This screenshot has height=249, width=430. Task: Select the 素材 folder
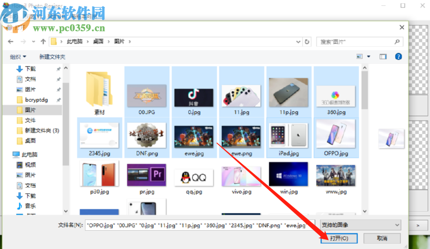(x=99, y=93)
